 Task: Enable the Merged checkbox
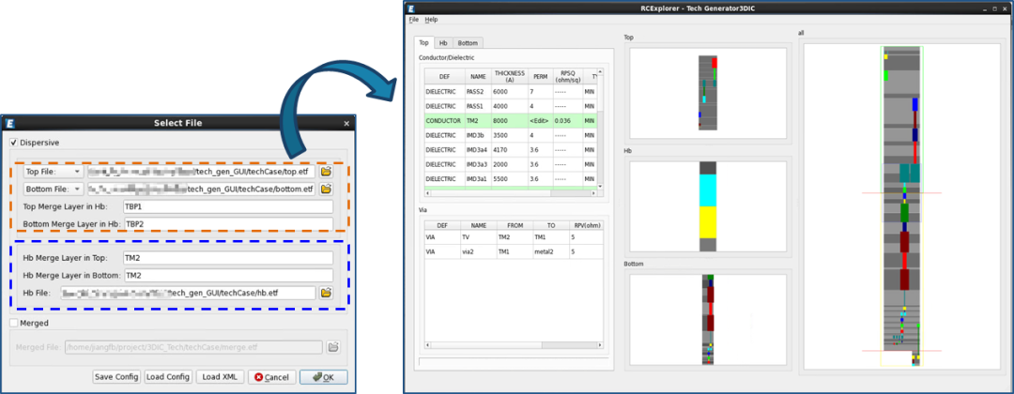(x=14, y=323)
